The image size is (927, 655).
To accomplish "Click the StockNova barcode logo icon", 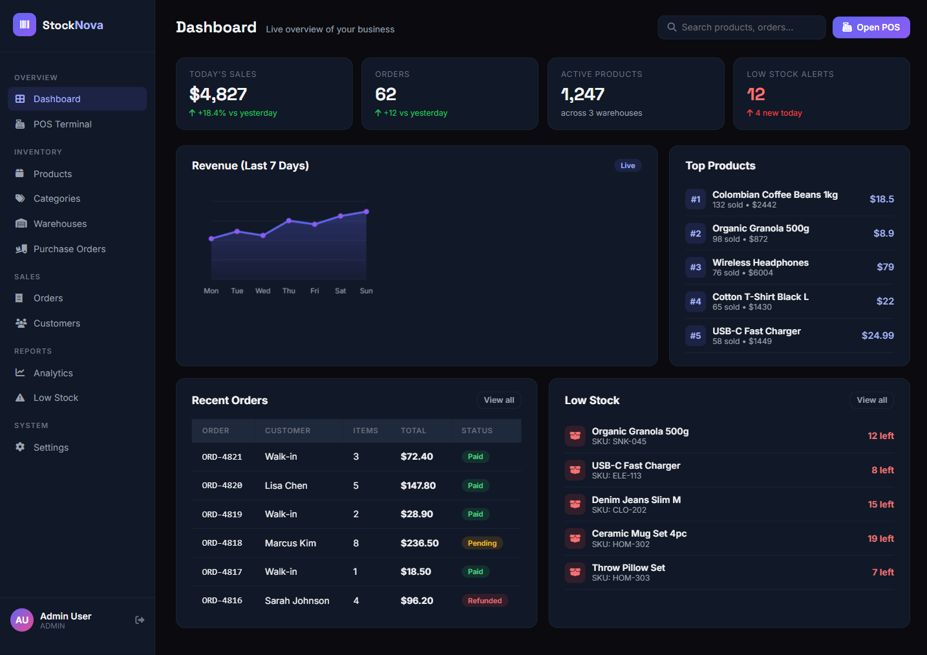I will point(25,25).
